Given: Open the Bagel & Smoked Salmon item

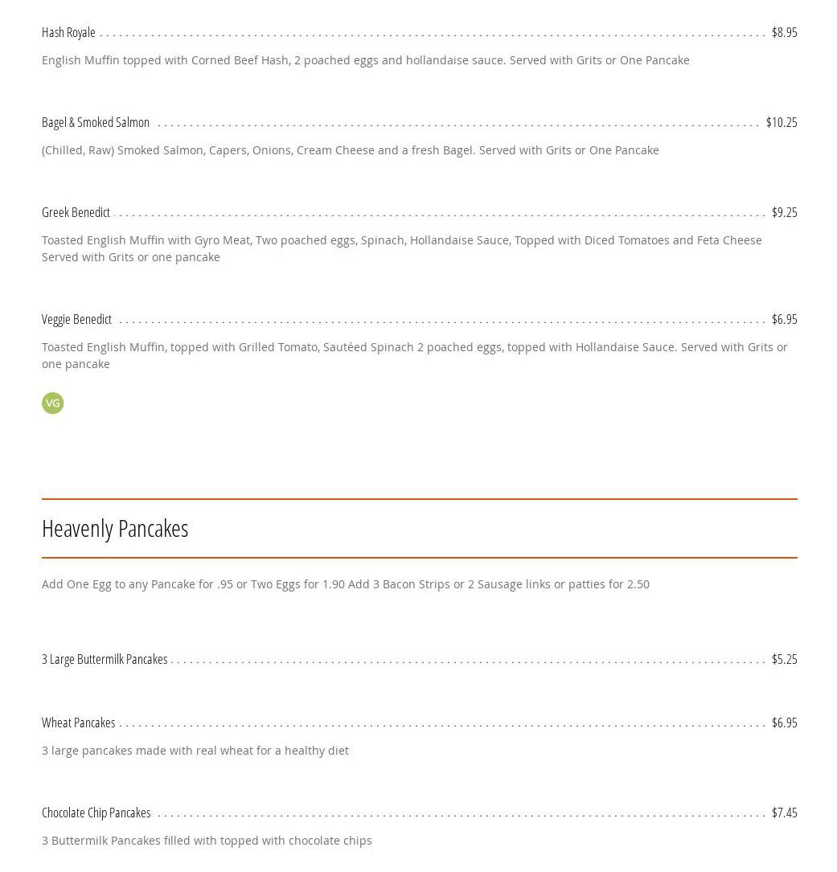Looking at the screenshot, I should pyautogui.click(x=96, y=122).
